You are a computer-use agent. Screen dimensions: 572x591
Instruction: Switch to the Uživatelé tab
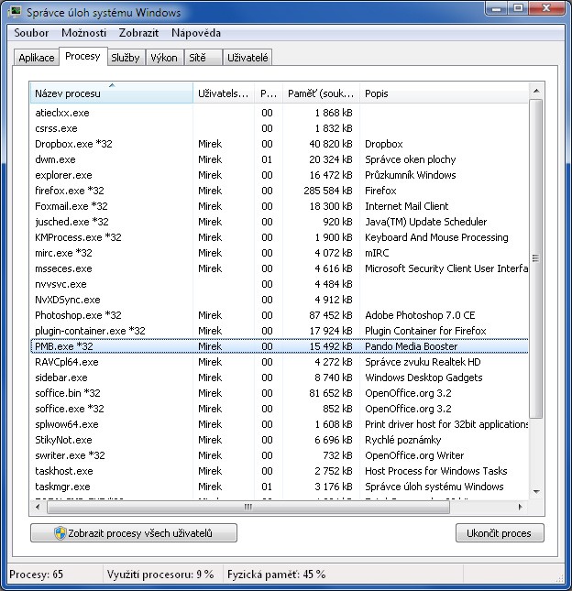coord(248,58)
